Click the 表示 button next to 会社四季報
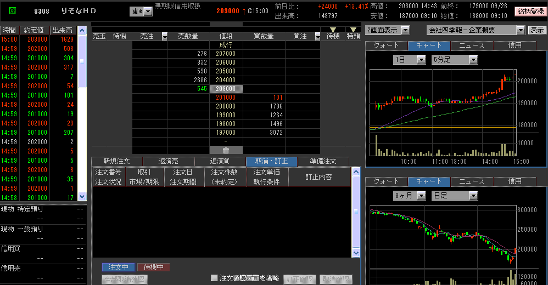 pos(536,30)
